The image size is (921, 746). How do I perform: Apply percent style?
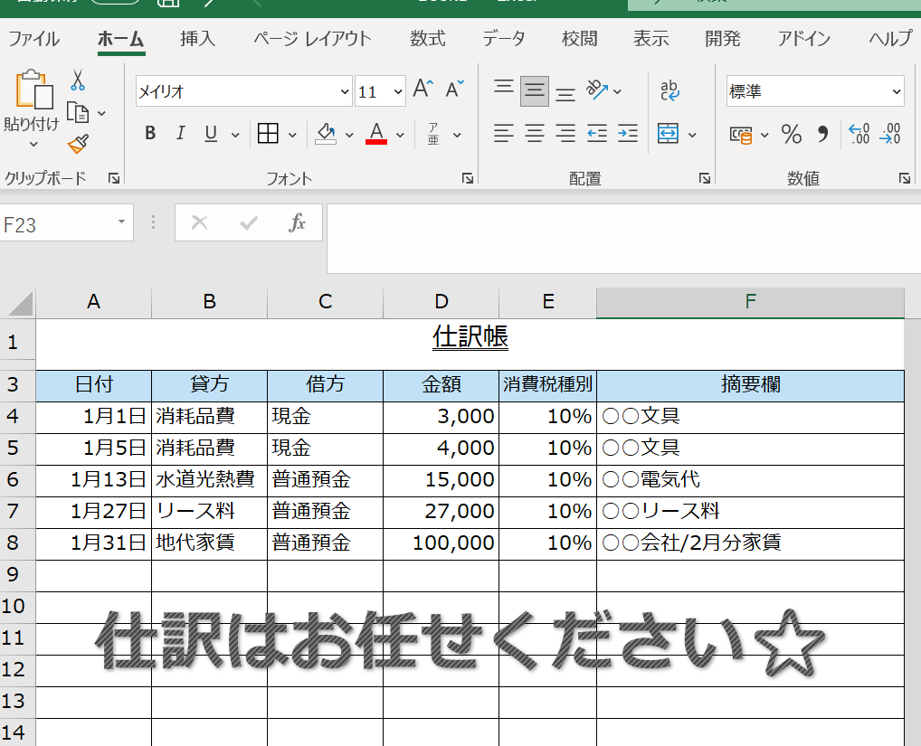792,135
